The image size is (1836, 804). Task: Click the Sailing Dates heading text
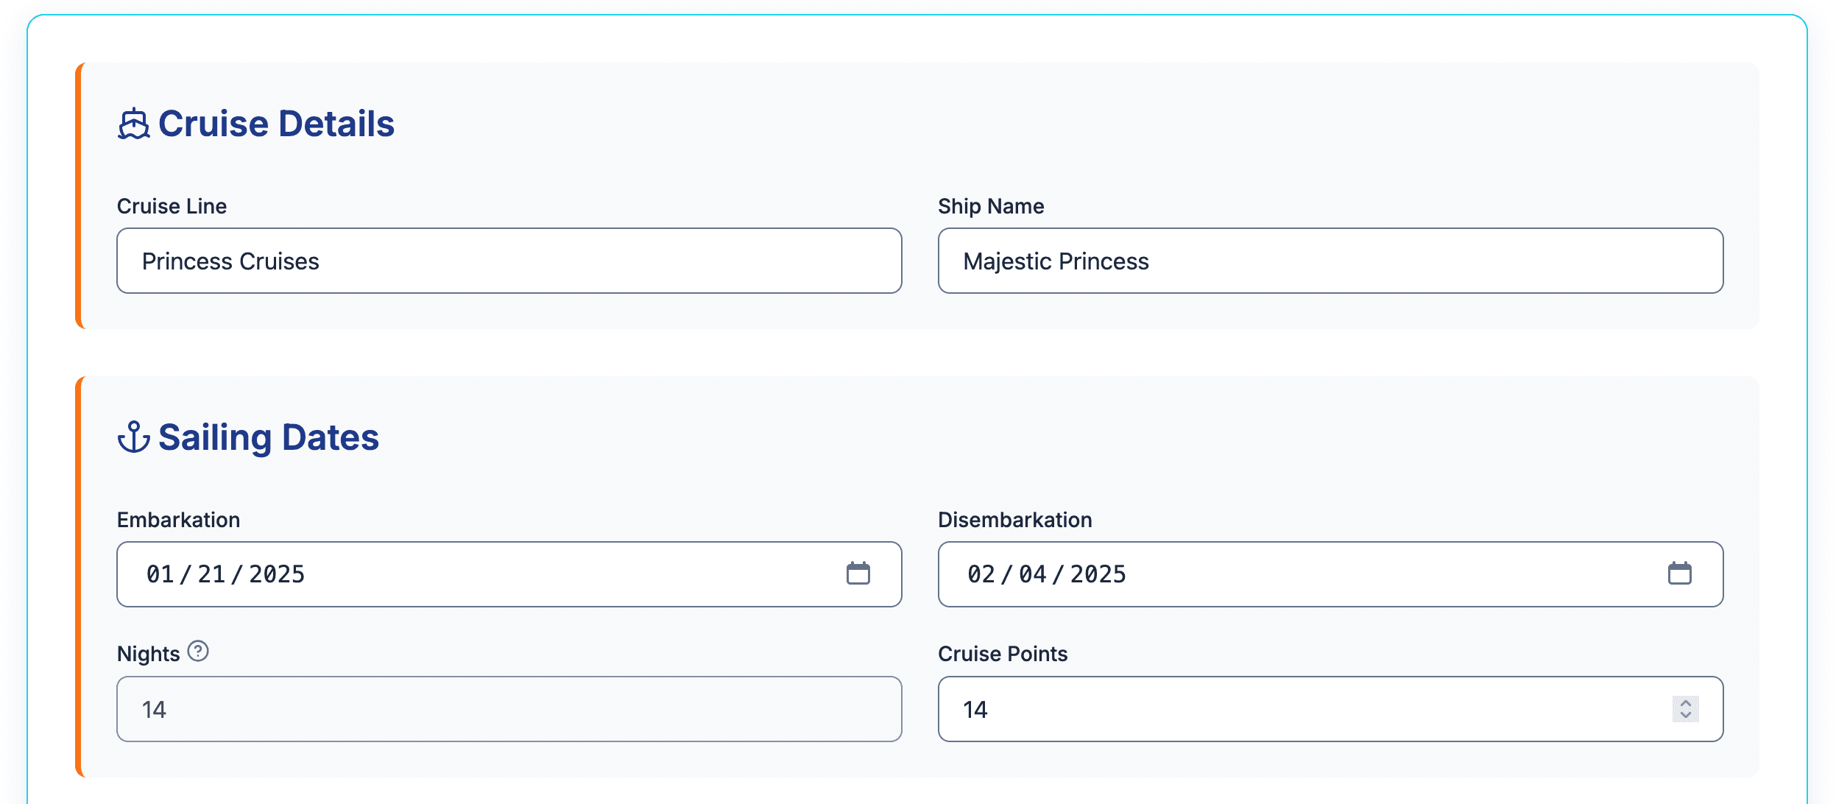point(269,437)
